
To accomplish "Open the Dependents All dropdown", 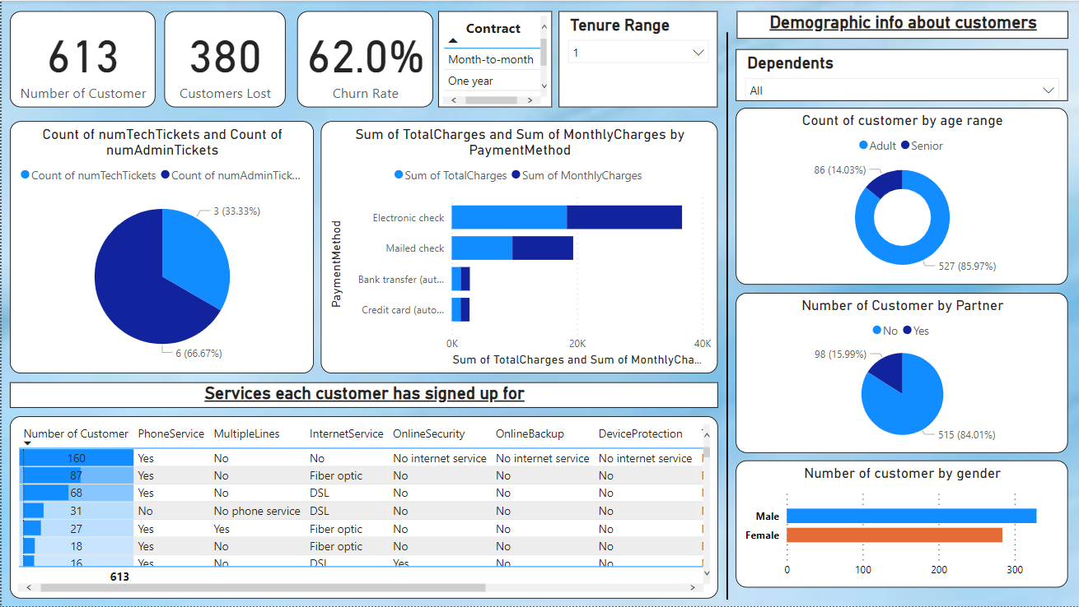I will (x=1049, y=90).
